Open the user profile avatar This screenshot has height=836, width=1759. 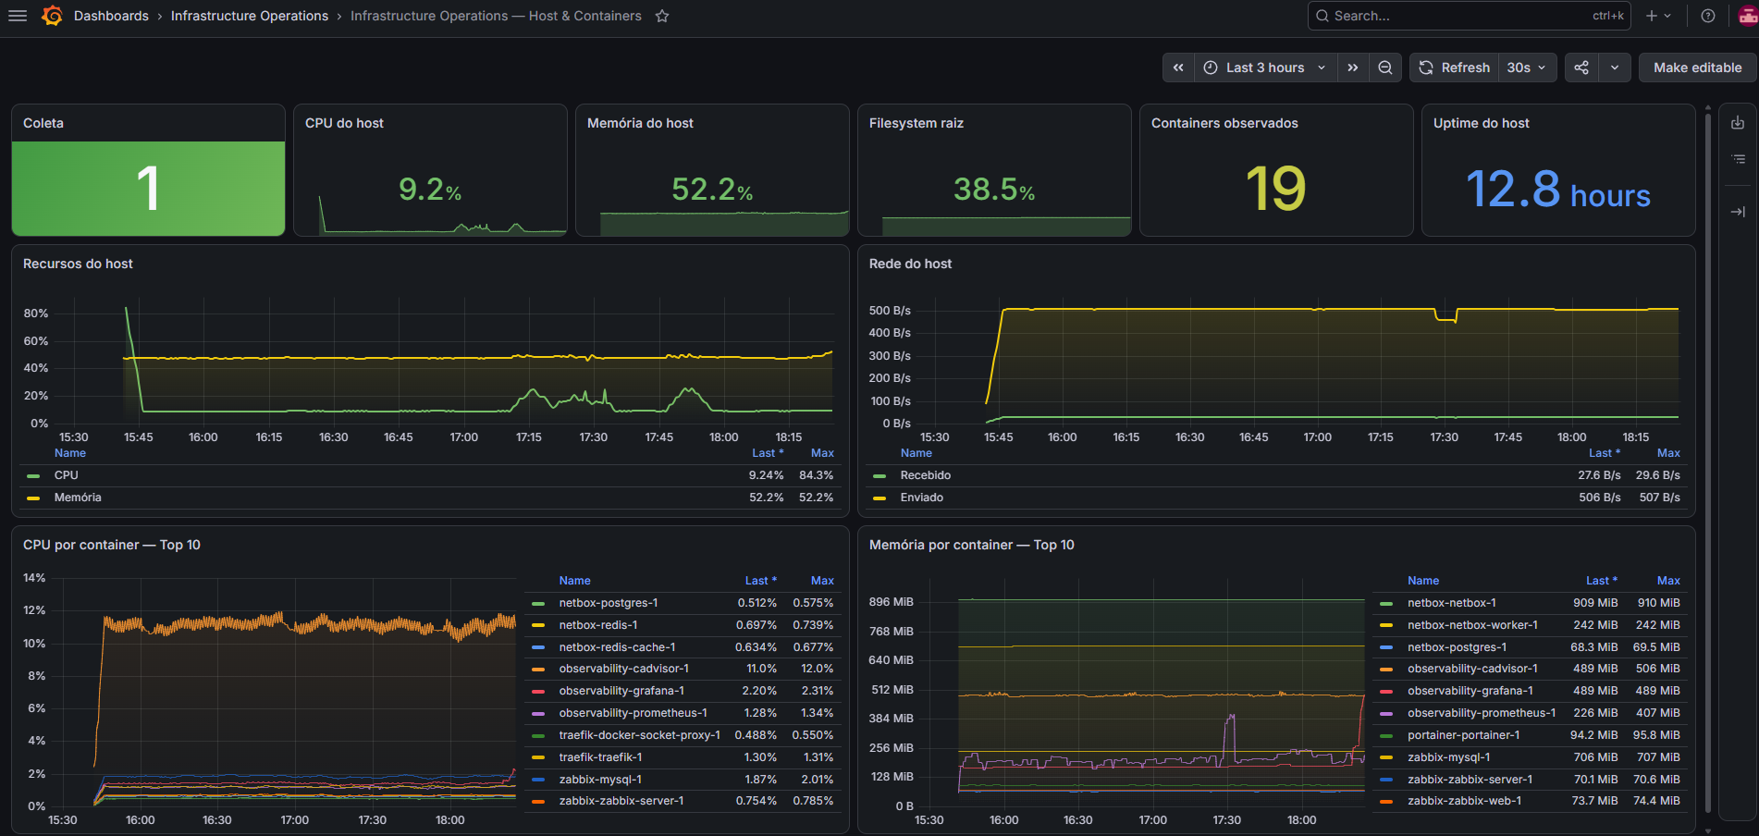tap(1747, 16)
